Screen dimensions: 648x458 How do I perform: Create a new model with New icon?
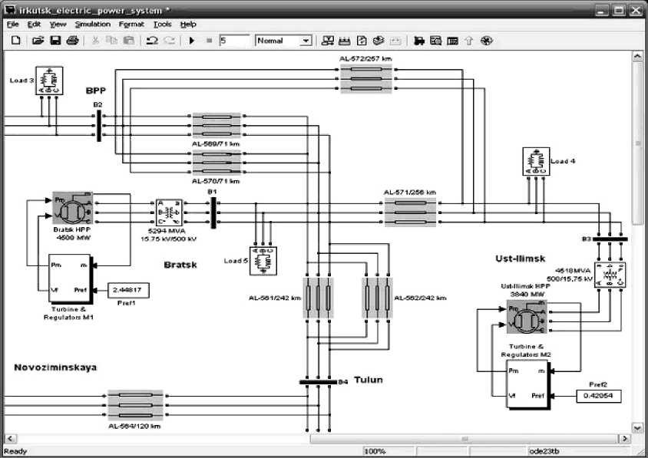click(x=15, y=41)
